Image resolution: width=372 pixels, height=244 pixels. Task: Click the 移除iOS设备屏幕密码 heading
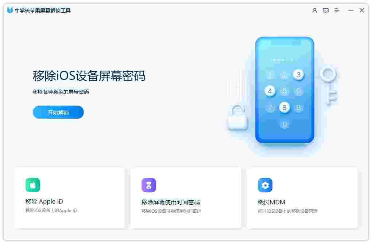click(x=89, y=76)
